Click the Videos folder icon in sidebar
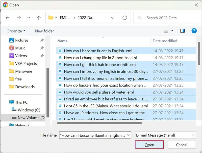 (12, 56)
